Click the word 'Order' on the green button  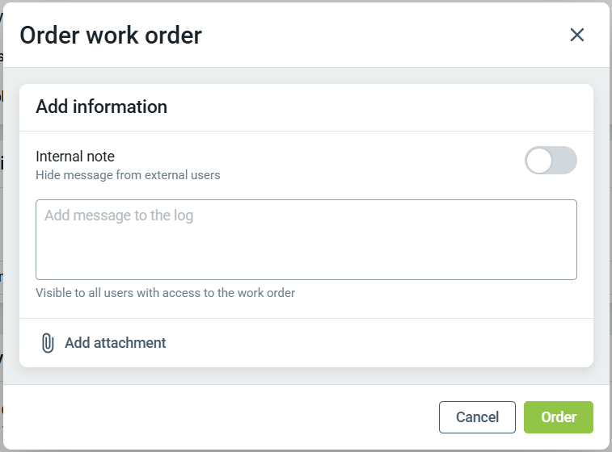(x=559, y=417)
